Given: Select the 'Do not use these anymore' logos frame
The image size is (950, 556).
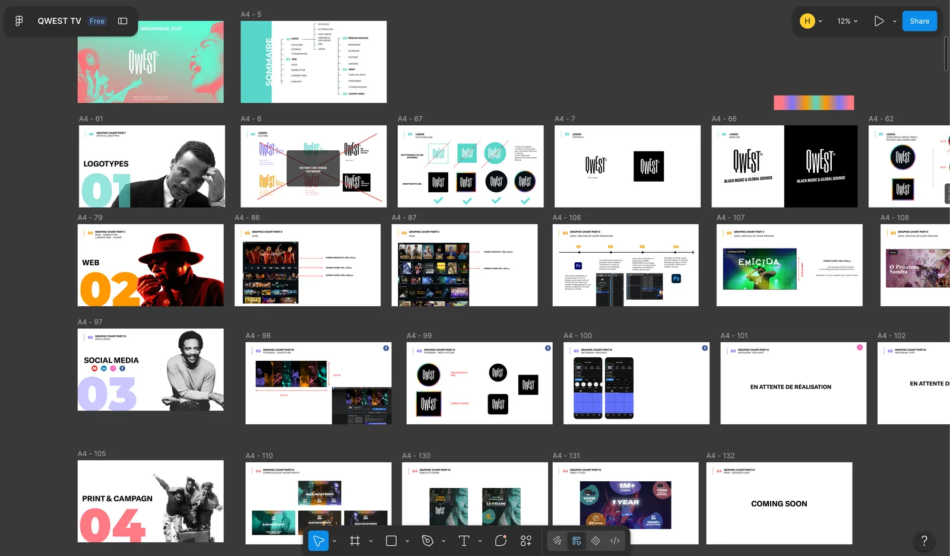Looking at the screenshot, I should pyautogui.click(x=313, y=166).
